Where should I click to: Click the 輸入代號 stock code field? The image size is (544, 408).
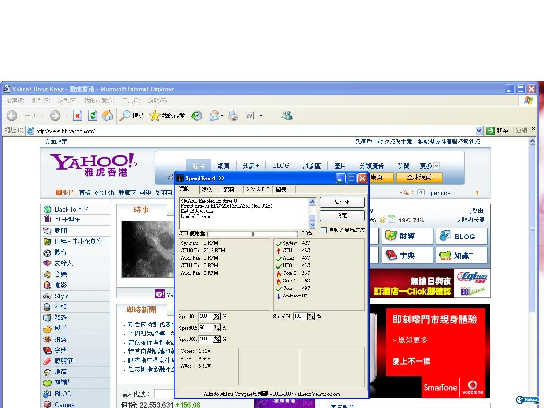point(164,394)
